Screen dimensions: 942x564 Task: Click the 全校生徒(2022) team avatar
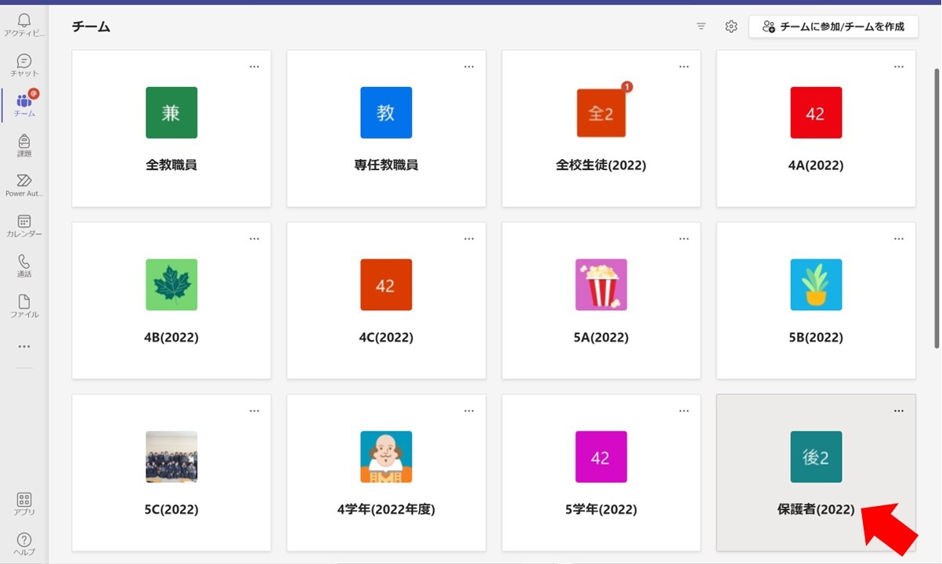(601, 113)
